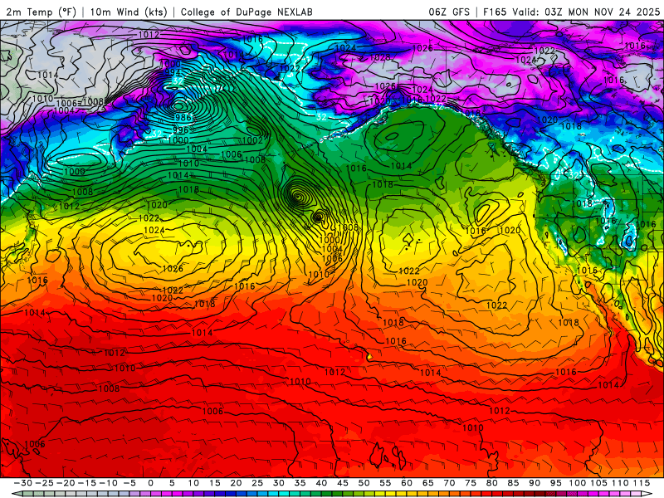Choose the 100 value on the temperature legend
The width and height of the screenshot is (664, 498).
(577, 483)
